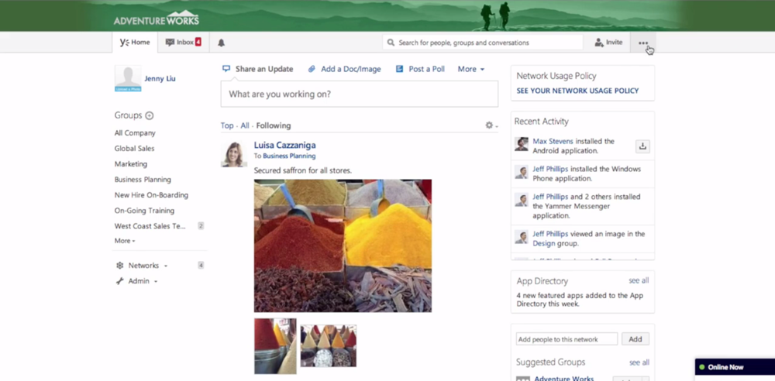Click the add group plus icon next to Groups

(150, 115)
